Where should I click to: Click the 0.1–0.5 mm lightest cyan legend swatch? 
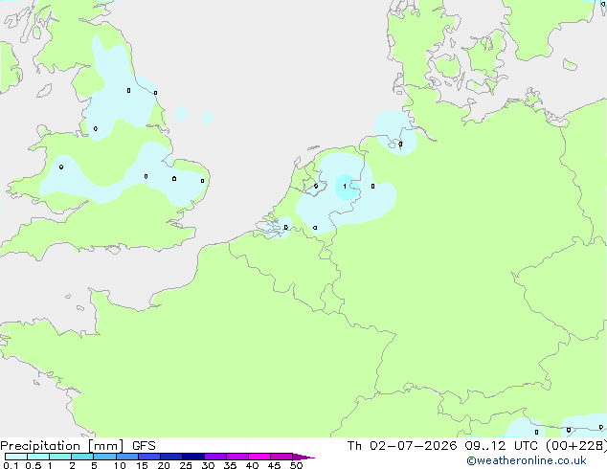16,457
